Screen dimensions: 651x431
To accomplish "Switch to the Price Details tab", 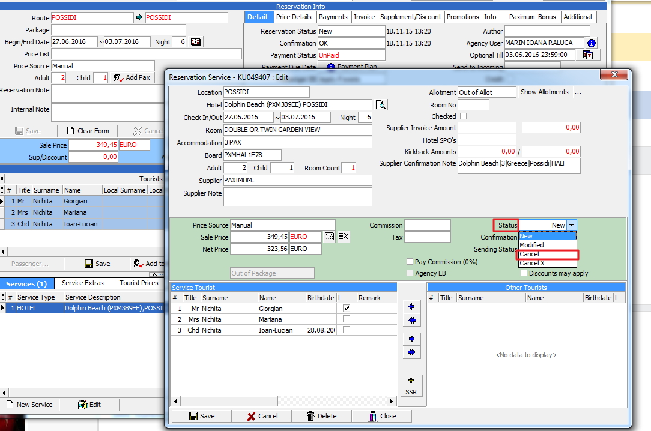I will point(294,17).
